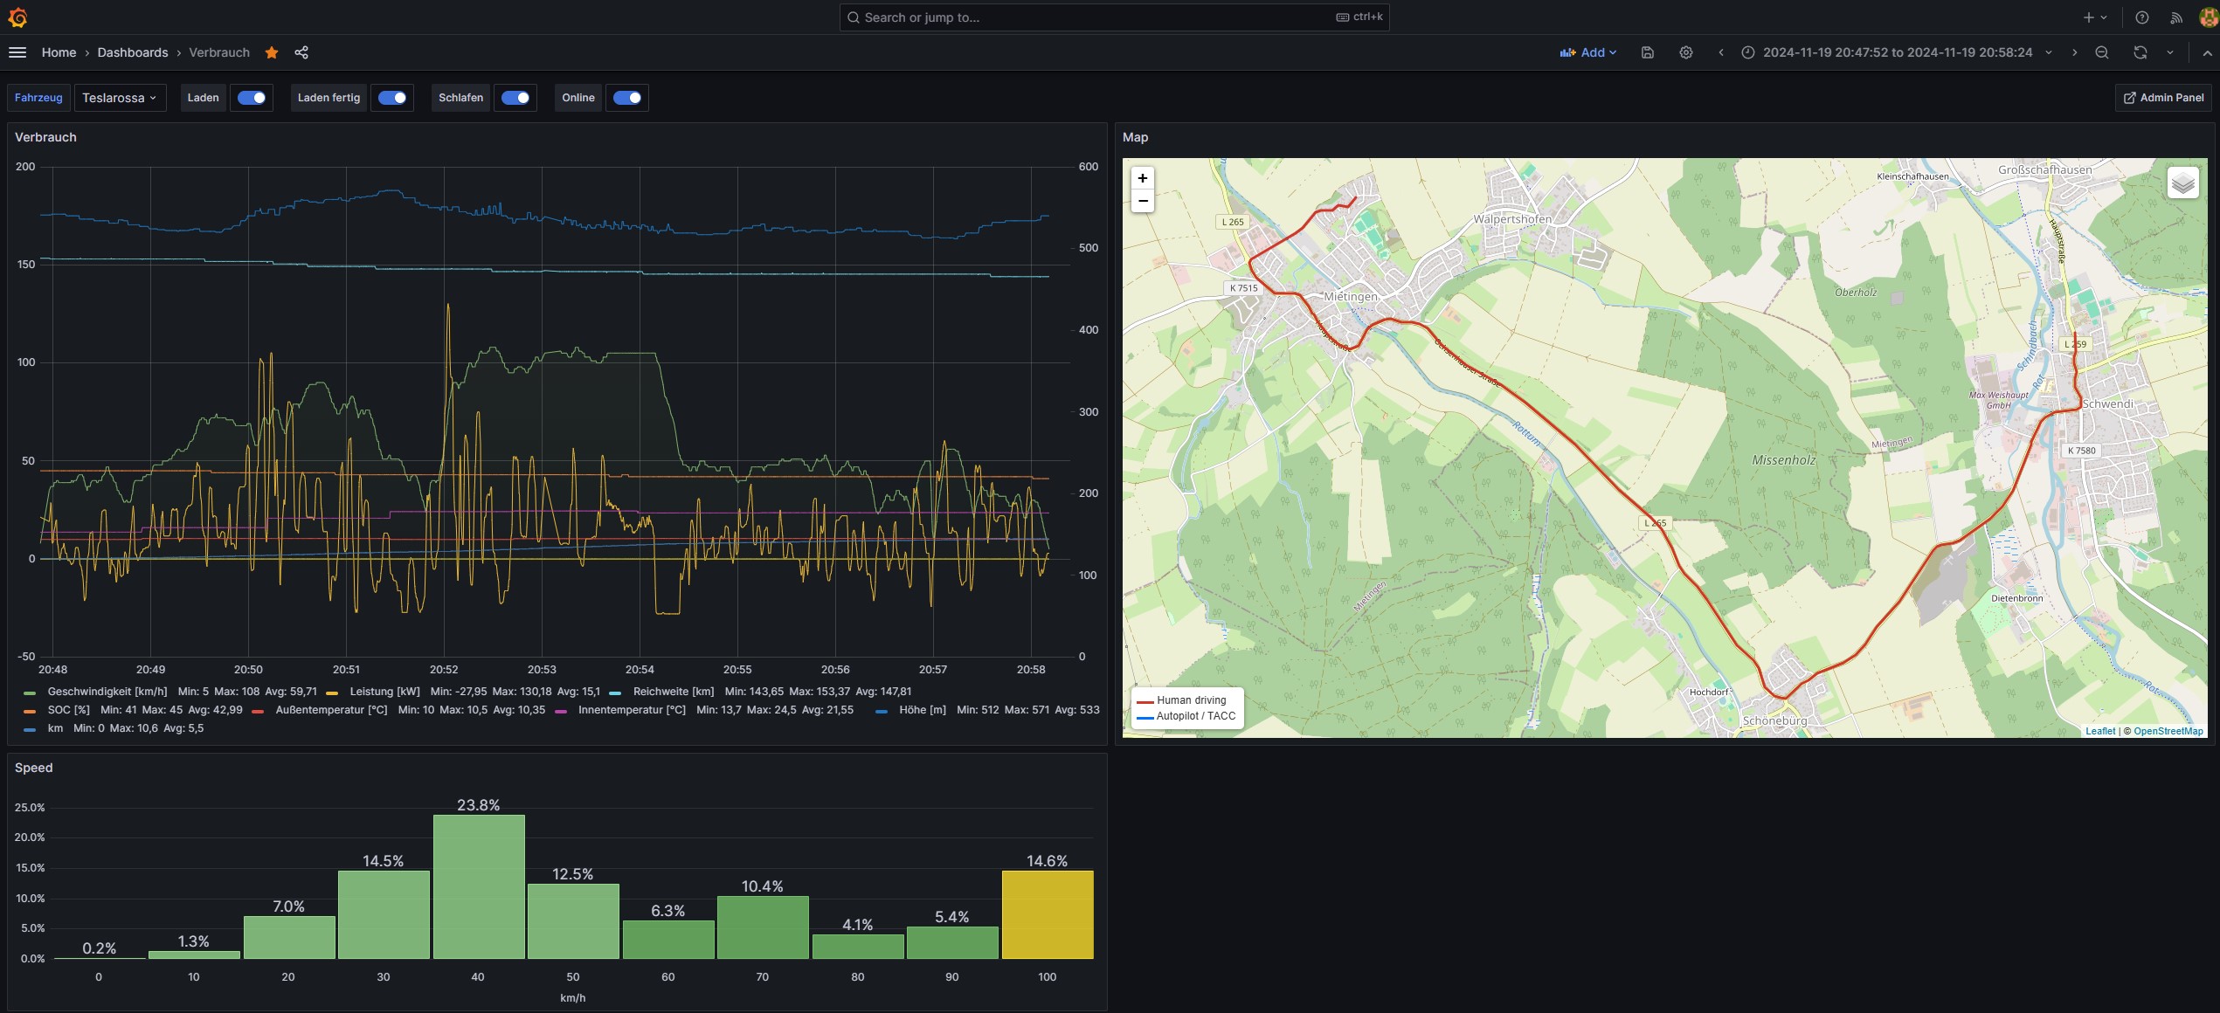Open the sidebar hamburger menu
Screen dimensions: 2220x1013
tap(17, 52)
